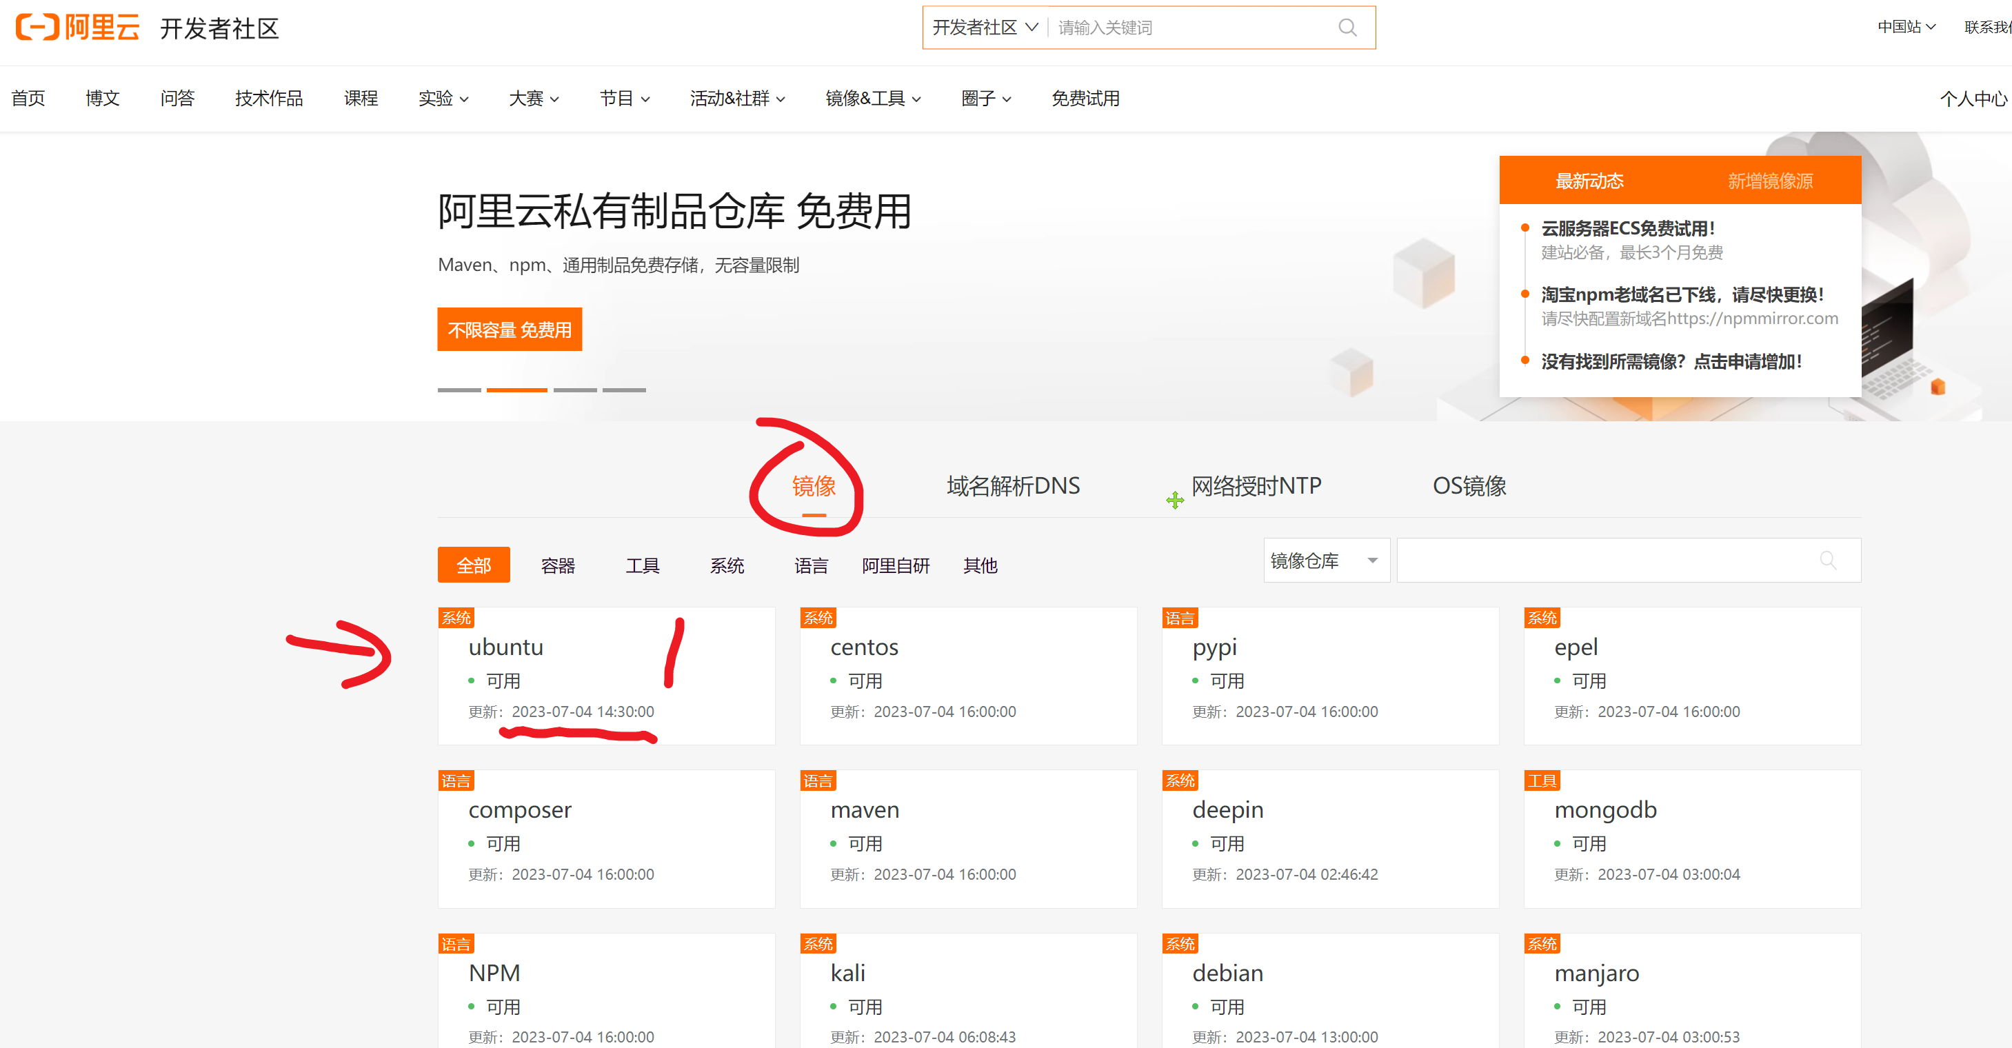Viewport: 2012px width, 1048px height.
Task: Select the fourth banner carousel indicator
Action: pos(624,390)
